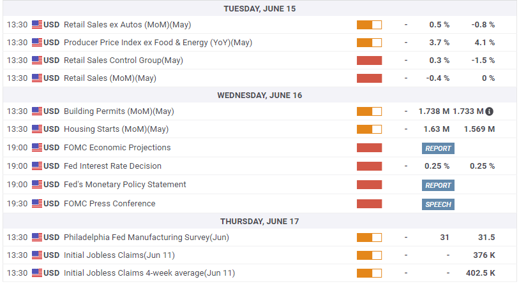Image resolution: width=519 pixels, height=284 pixels.
Task: Click the info icon beside Building Permits 1.733 M
Action: pos(489,111)
